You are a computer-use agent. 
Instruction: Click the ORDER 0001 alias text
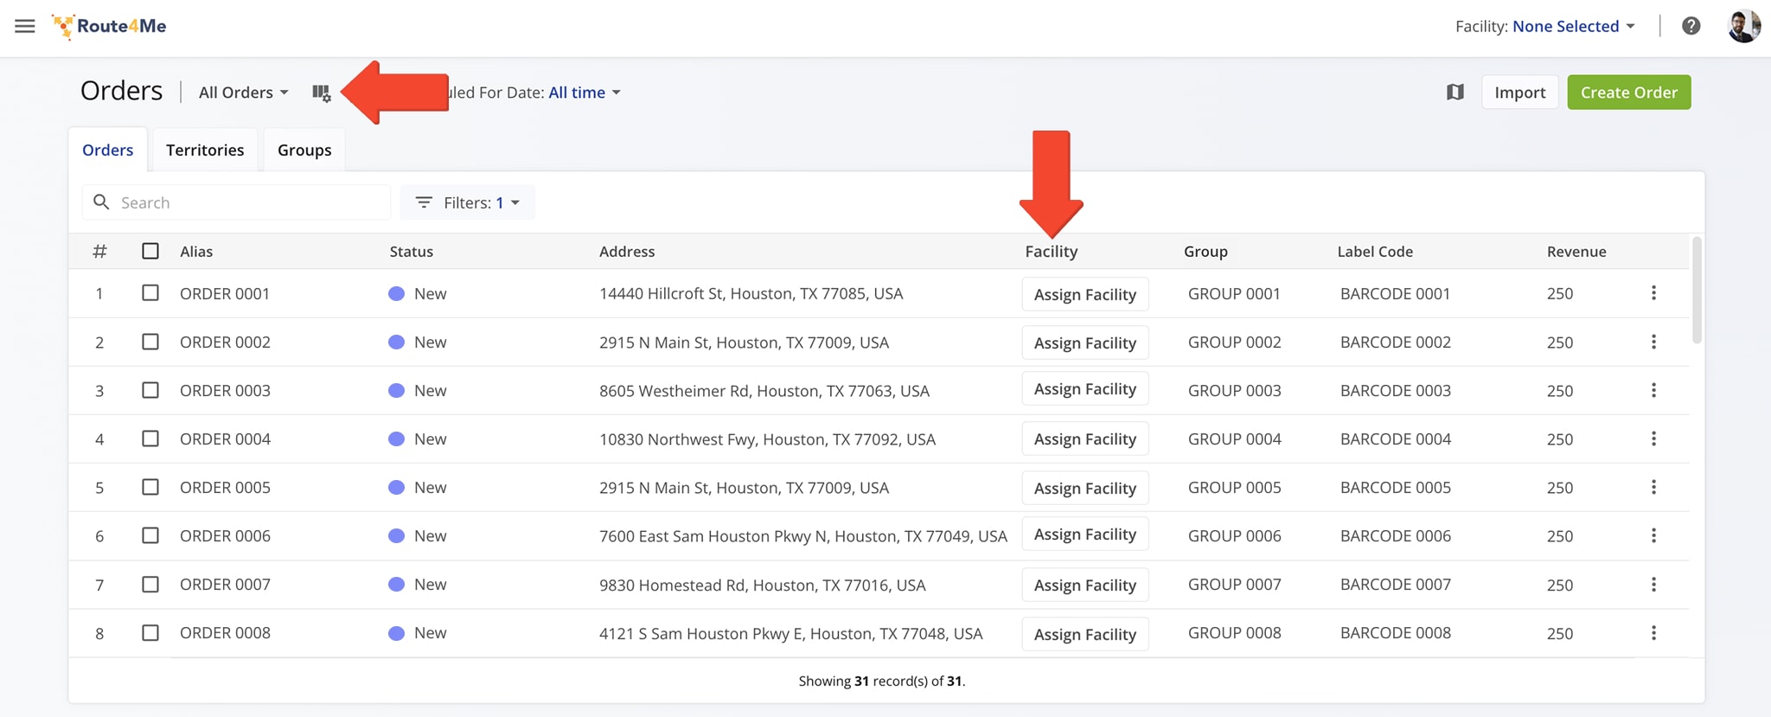click(225, 293)
